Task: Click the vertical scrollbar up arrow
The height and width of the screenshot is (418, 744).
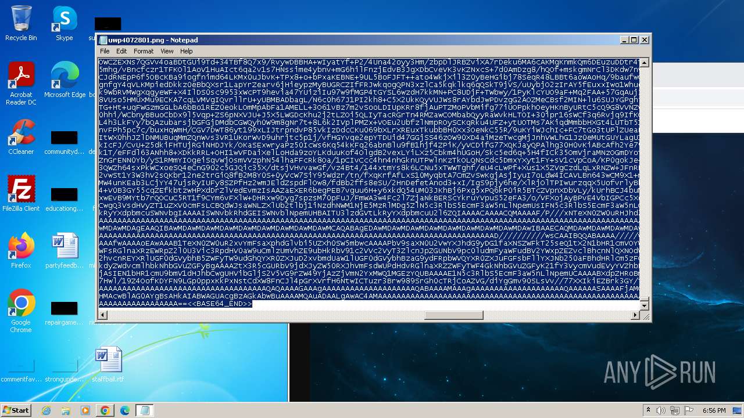Action: 644,62
